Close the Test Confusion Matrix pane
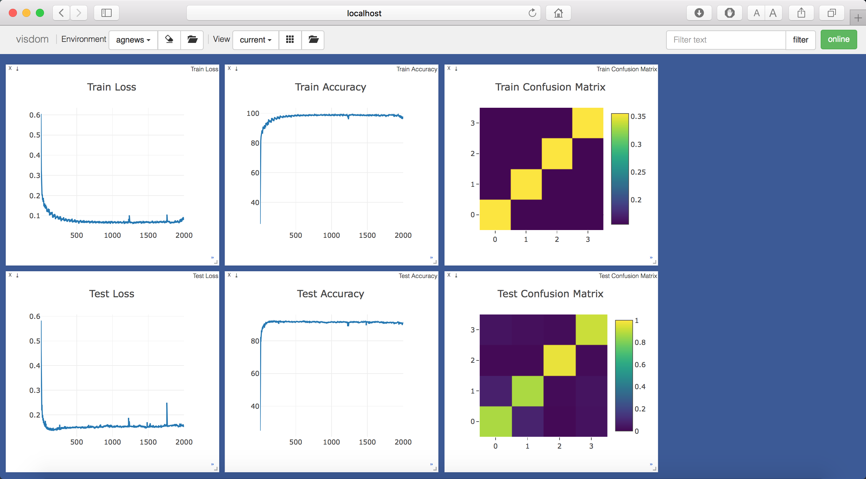866x479 pixels. (x=449, y=275)
